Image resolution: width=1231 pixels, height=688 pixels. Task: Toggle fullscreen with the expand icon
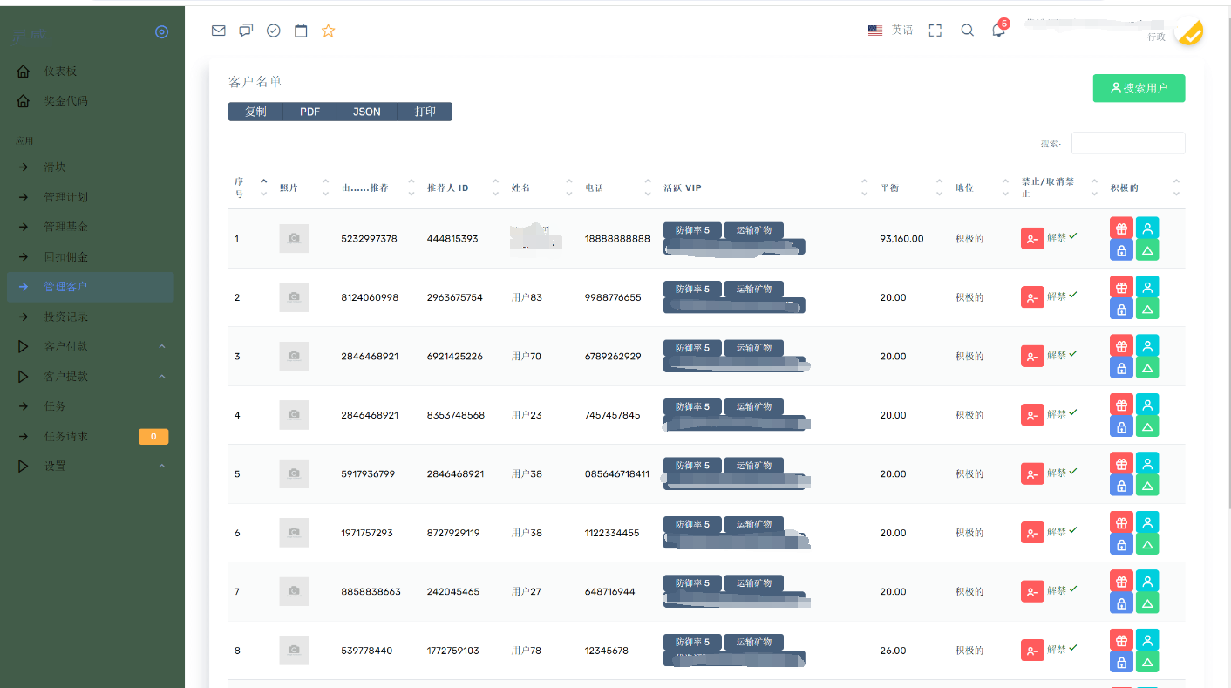(935, 31)
